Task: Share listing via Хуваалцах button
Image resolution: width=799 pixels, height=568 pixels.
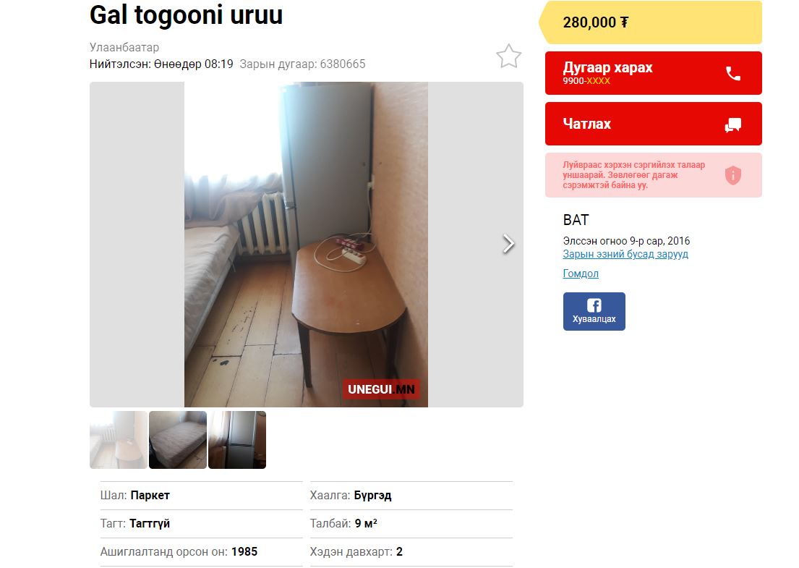Action: point(594,312)
